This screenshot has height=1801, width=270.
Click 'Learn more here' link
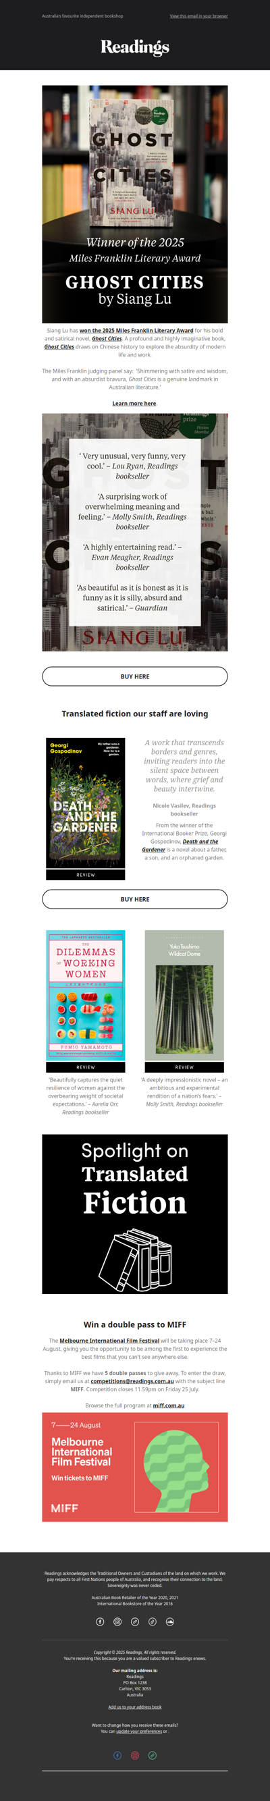click(134, 404)
